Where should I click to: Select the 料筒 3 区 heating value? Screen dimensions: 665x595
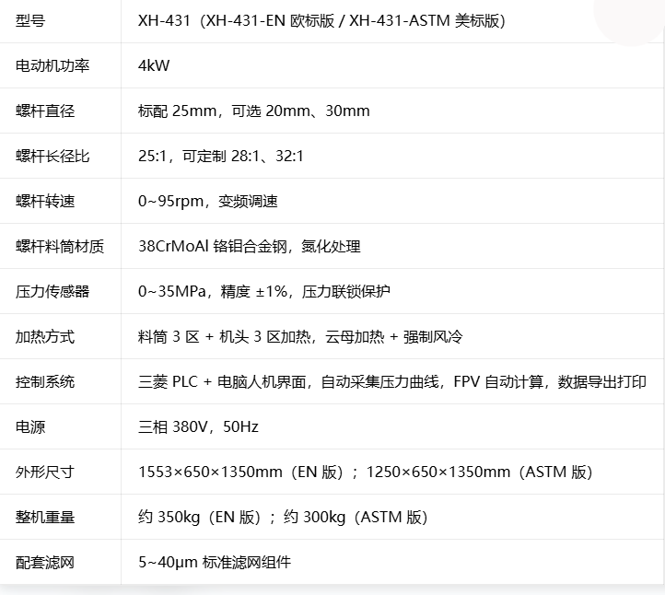click(x=300, y=337)
